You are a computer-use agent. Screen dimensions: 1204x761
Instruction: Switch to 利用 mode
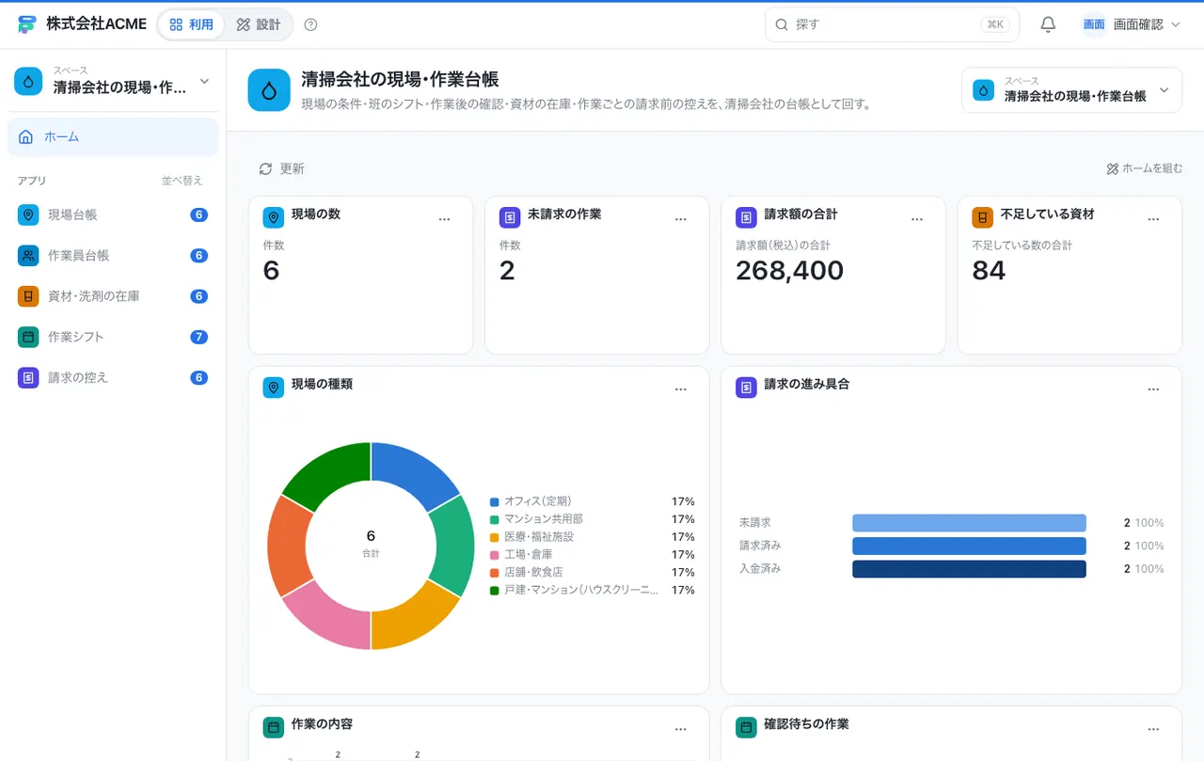[x=192, y=24]
